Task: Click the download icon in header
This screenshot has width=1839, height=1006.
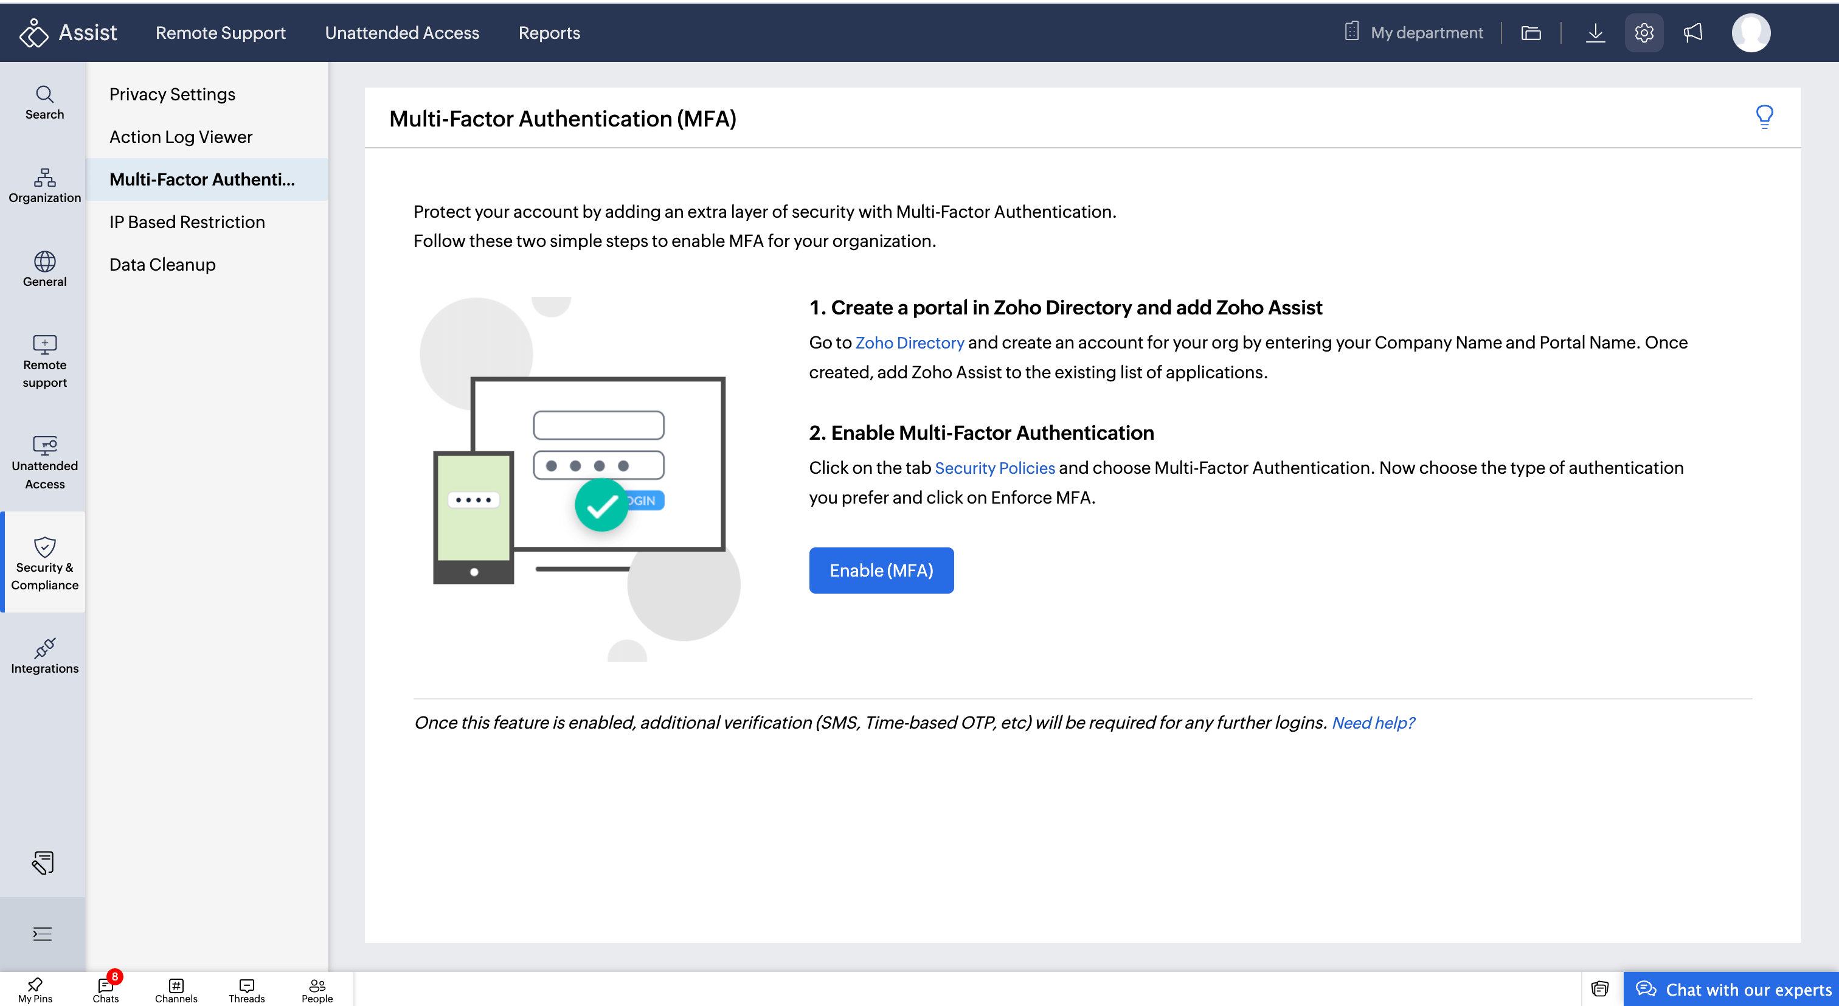Action: click(x=1595, y=33)
